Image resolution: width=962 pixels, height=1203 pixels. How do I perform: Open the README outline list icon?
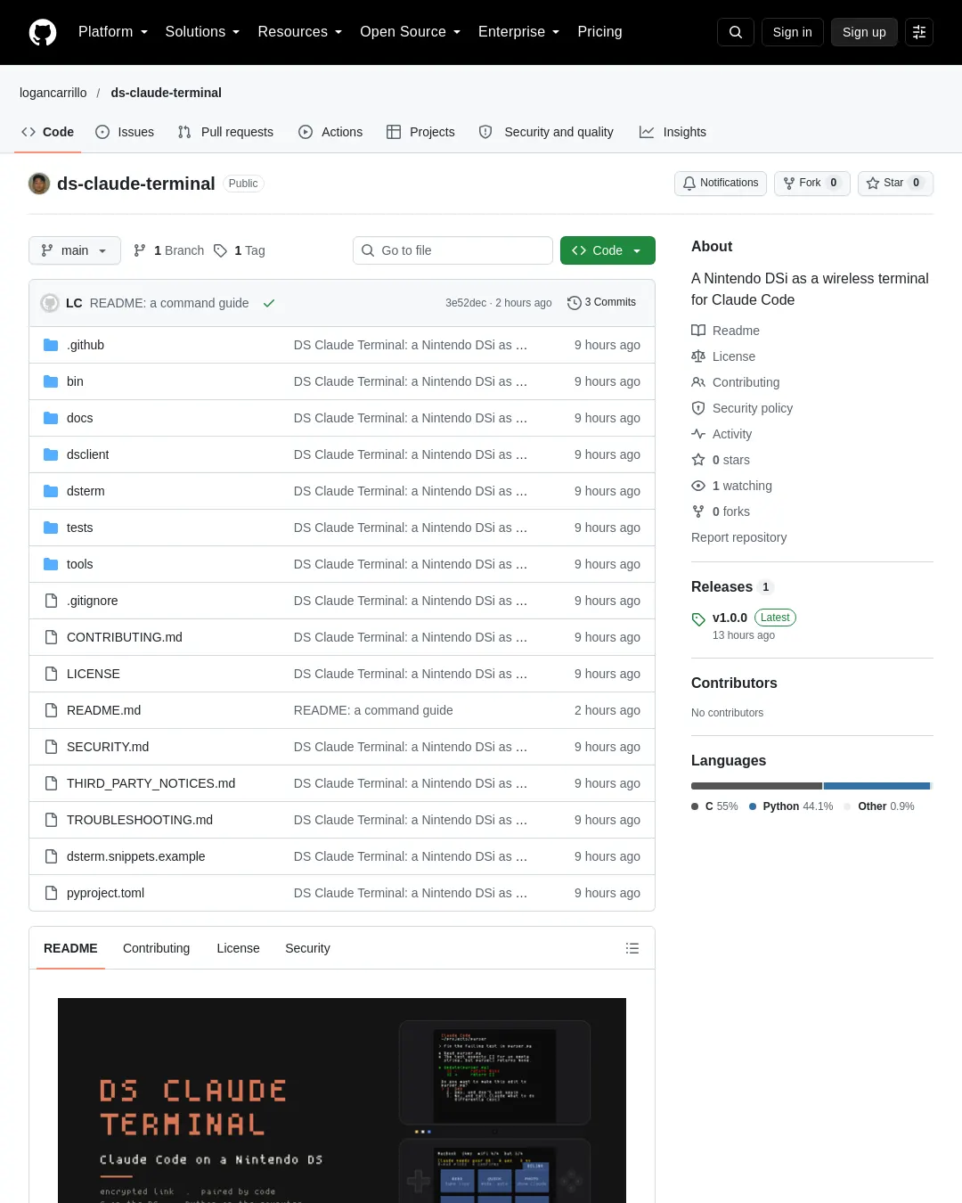pyautogui.click(x=632, y=948)
